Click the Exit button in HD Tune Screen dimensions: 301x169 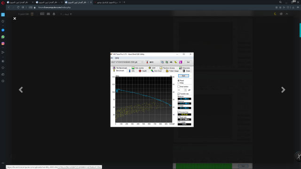pyautogui.click(x=188, y=62)
